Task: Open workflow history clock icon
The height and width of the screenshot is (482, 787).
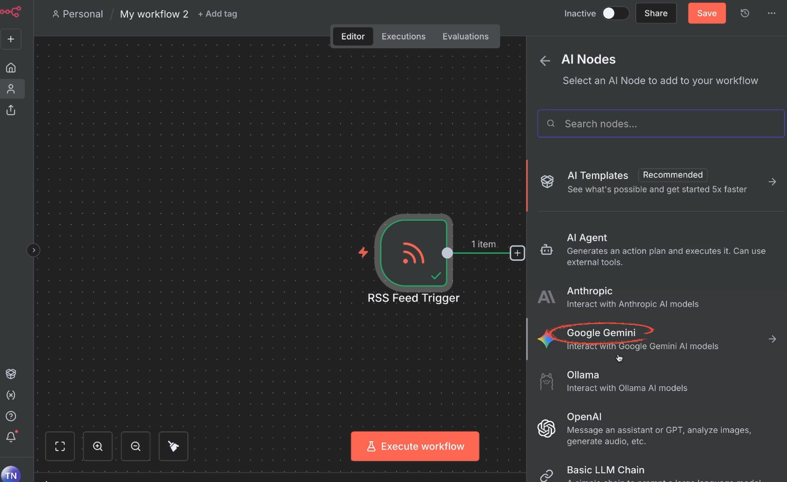Action: click(744, 13)
